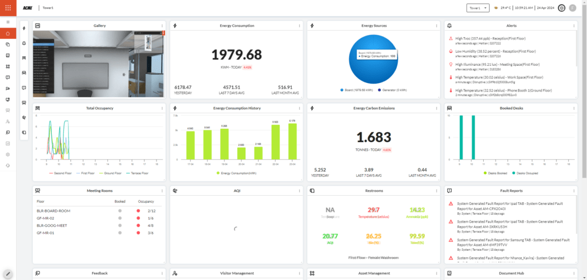Click the headset support icon in left sidebar
This screenshot has width=587, height=280.
(7, 165)
